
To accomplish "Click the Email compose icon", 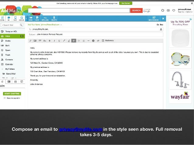I will pyautogui.click(x=2, y=18).
